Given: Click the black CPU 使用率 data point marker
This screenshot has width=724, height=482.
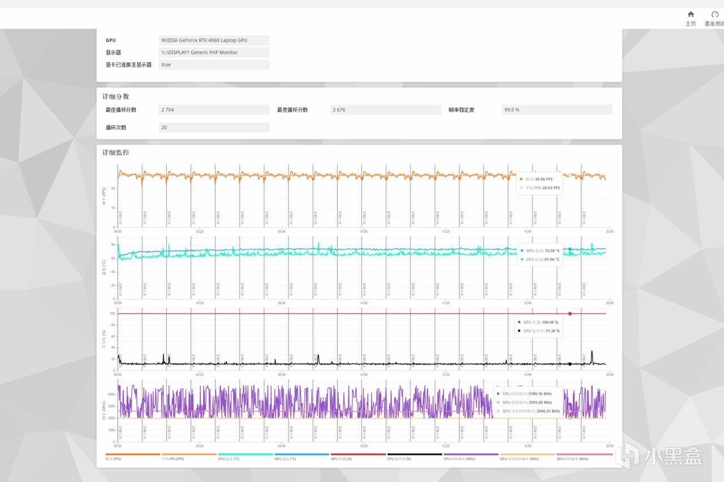Looking at the screenshot, I should pos(570,364).
